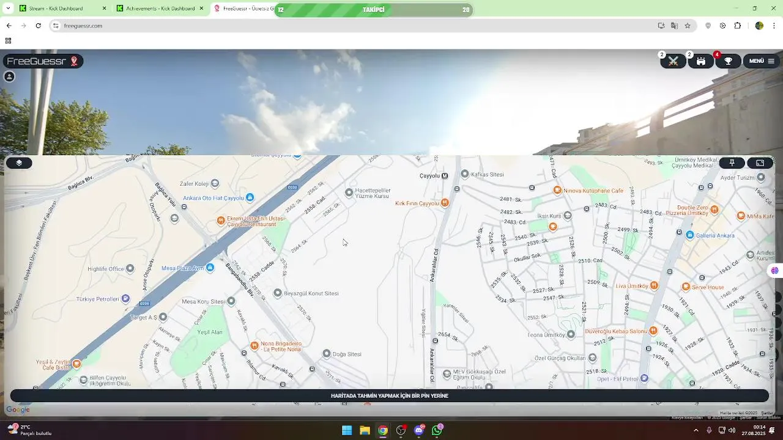
Task: Click the Ayder Turizm marker
Action: (761, 178)
